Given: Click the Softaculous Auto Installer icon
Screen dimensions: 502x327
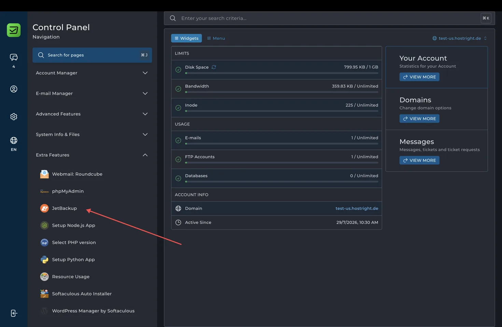Looking at the screenshot, I should tap(44, 294).
